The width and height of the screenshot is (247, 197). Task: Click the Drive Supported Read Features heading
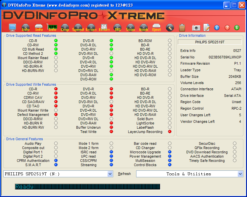(31, 35)
